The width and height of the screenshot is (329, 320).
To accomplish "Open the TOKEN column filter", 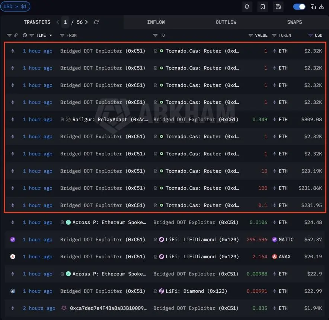I will (x=274, y=35).
